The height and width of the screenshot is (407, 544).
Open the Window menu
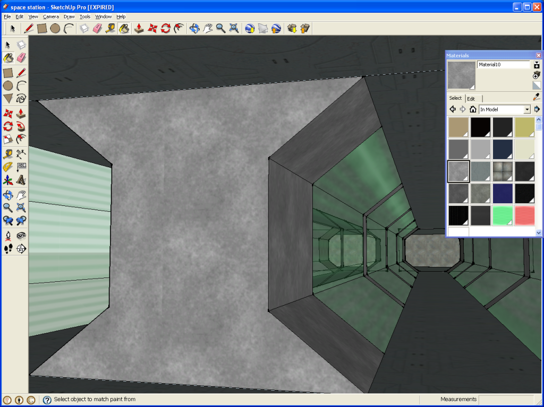[104, 16]
